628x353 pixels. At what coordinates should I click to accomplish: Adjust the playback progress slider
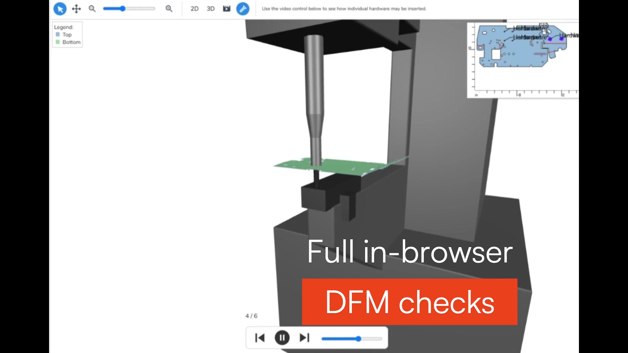[352, 339]
